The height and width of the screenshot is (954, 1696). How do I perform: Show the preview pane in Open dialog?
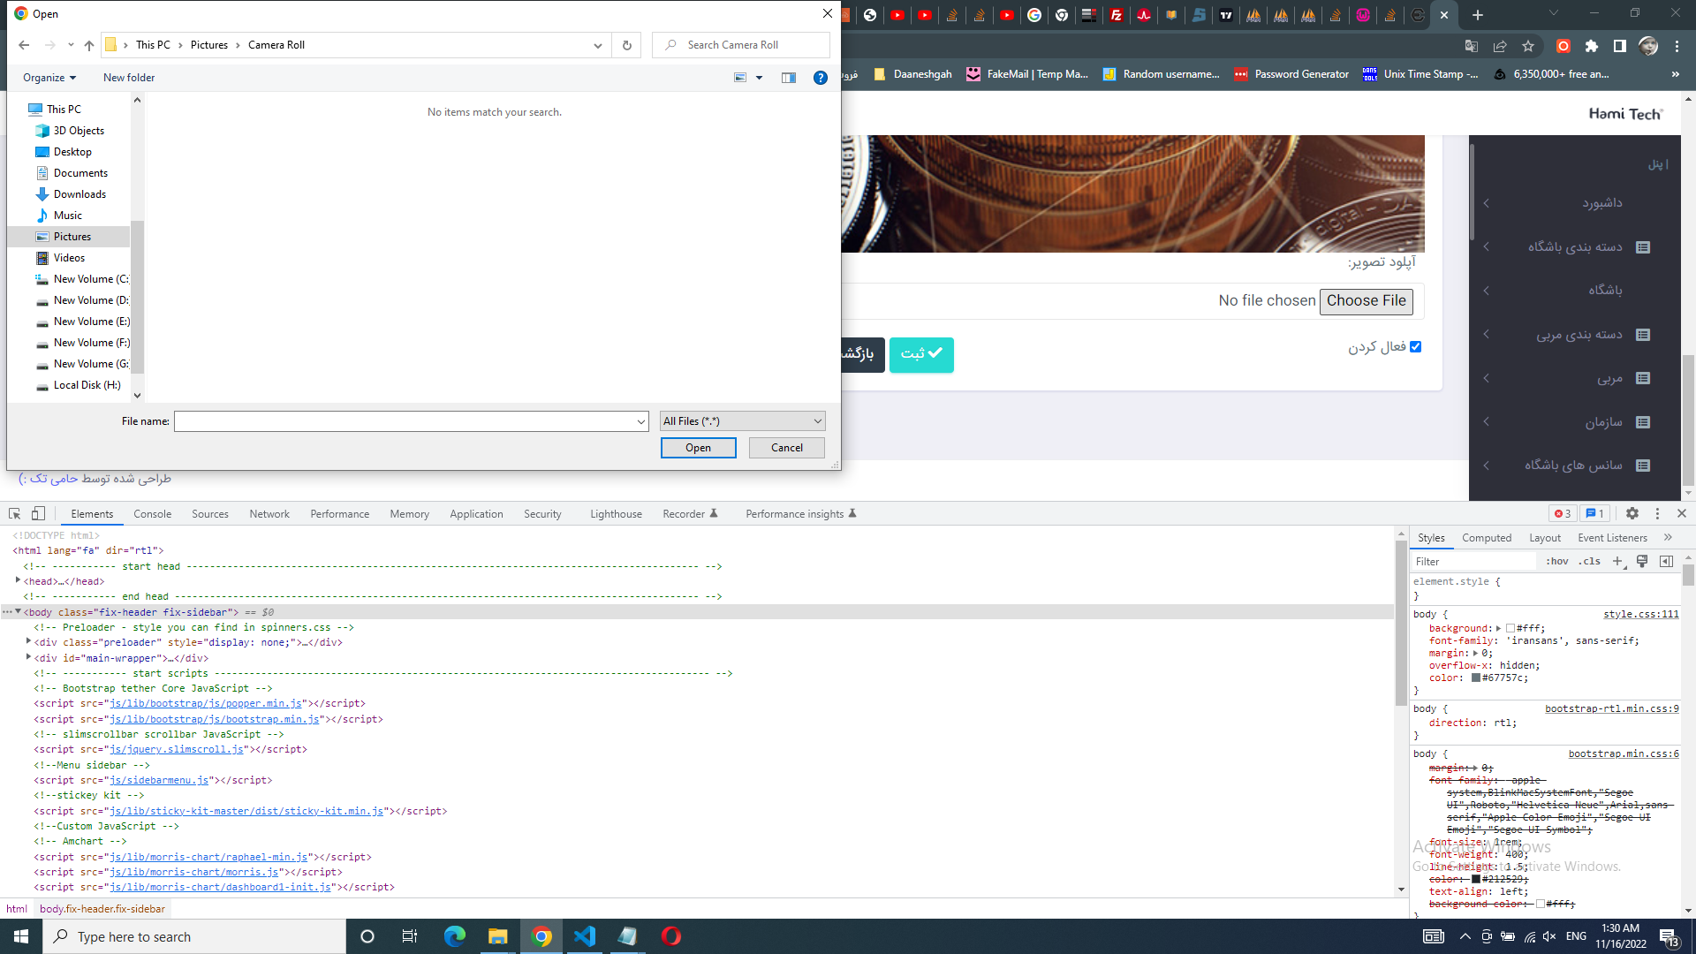pos(789,78)
